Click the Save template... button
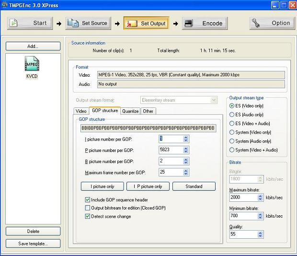 click(x=33, y=244)
